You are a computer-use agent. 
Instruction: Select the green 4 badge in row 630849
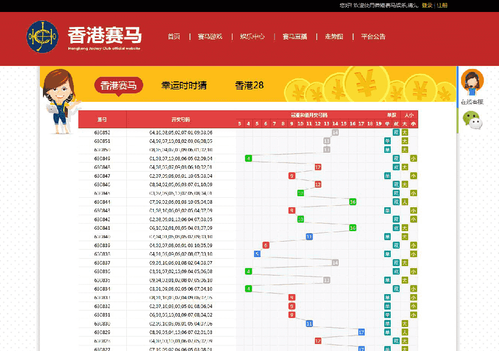point(249,158)
